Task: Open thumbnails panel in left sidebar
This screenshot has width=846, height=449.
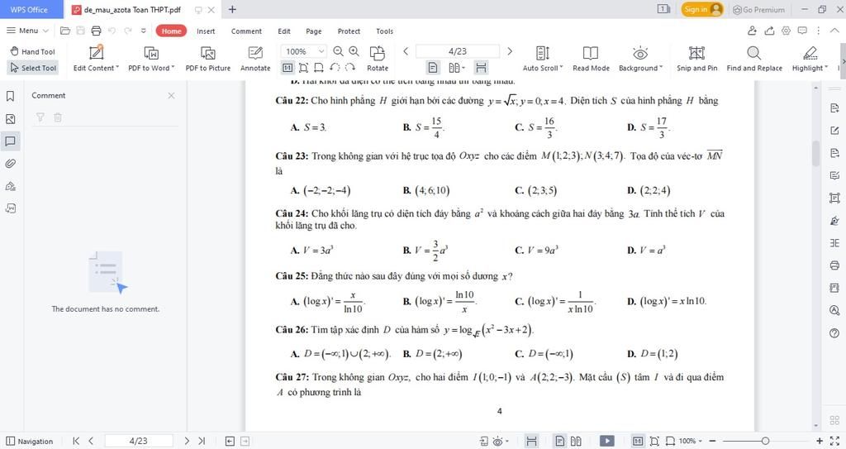Action: (10, 119)
